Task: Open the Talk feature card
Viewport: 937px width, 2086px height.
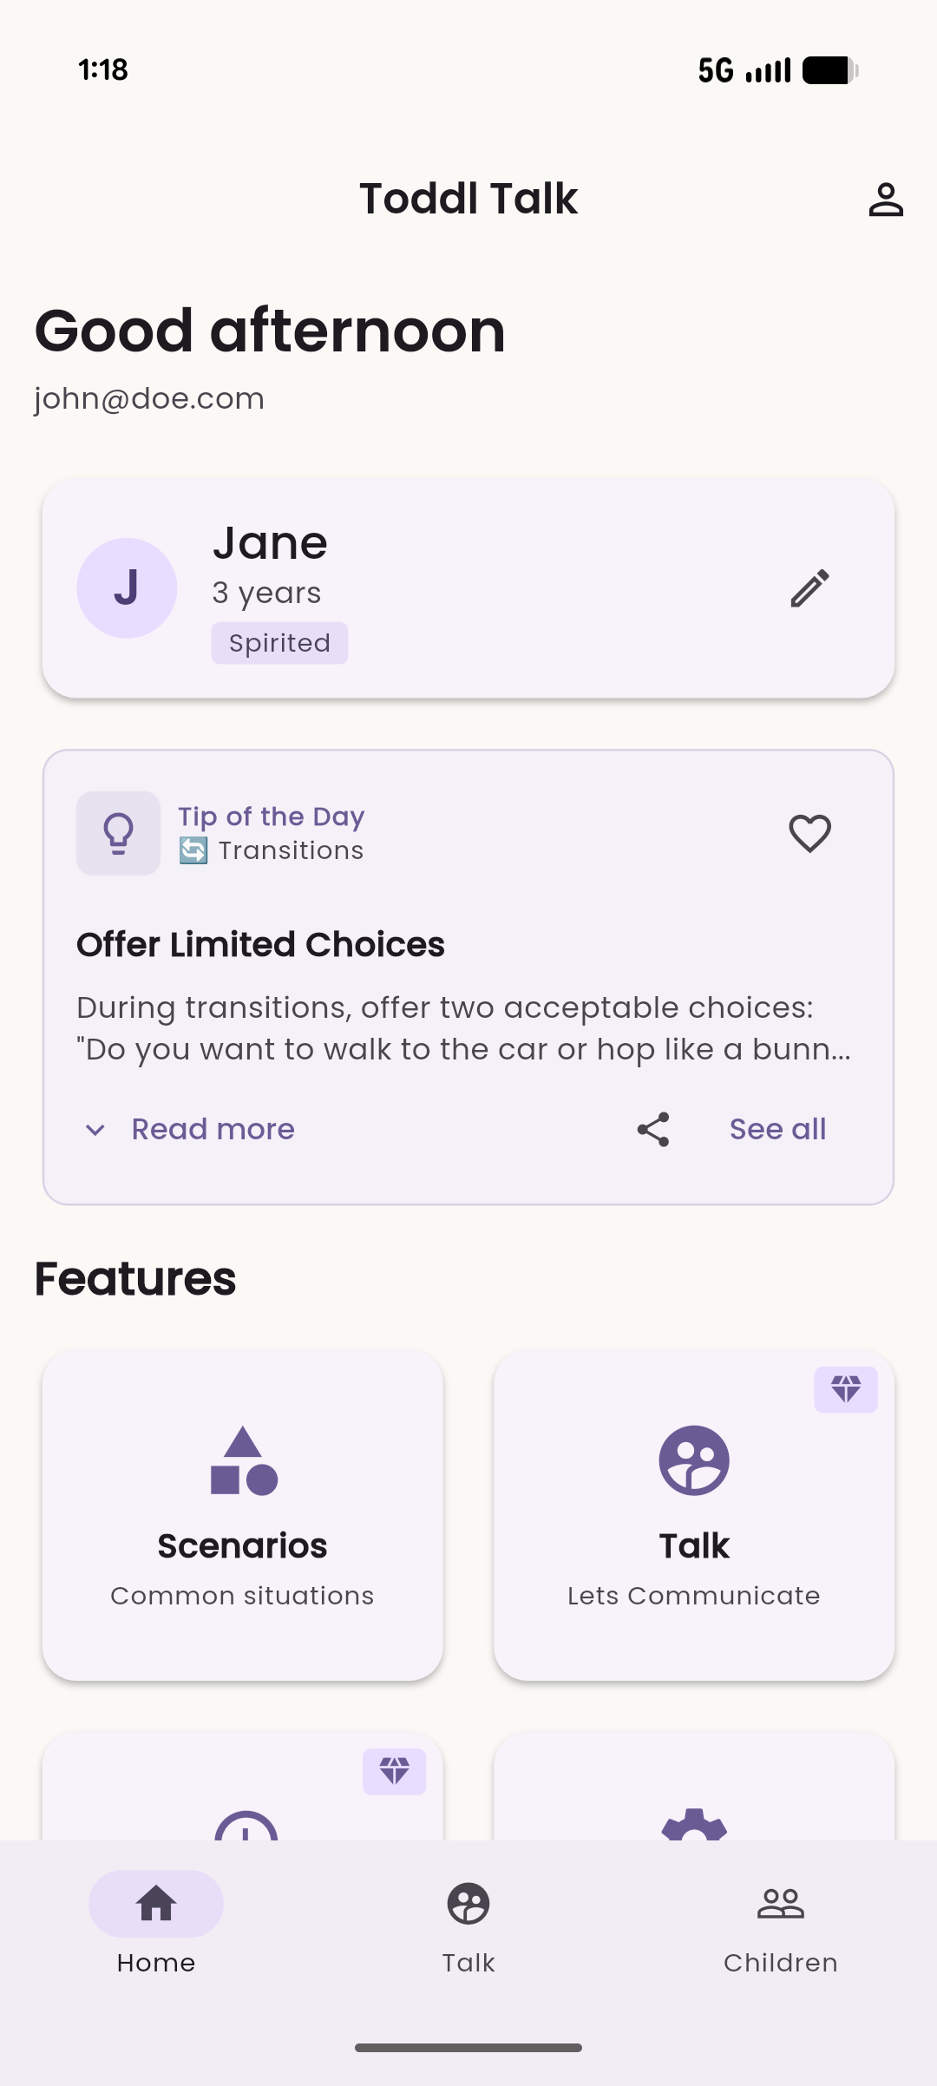Action: click(694, 1515)
